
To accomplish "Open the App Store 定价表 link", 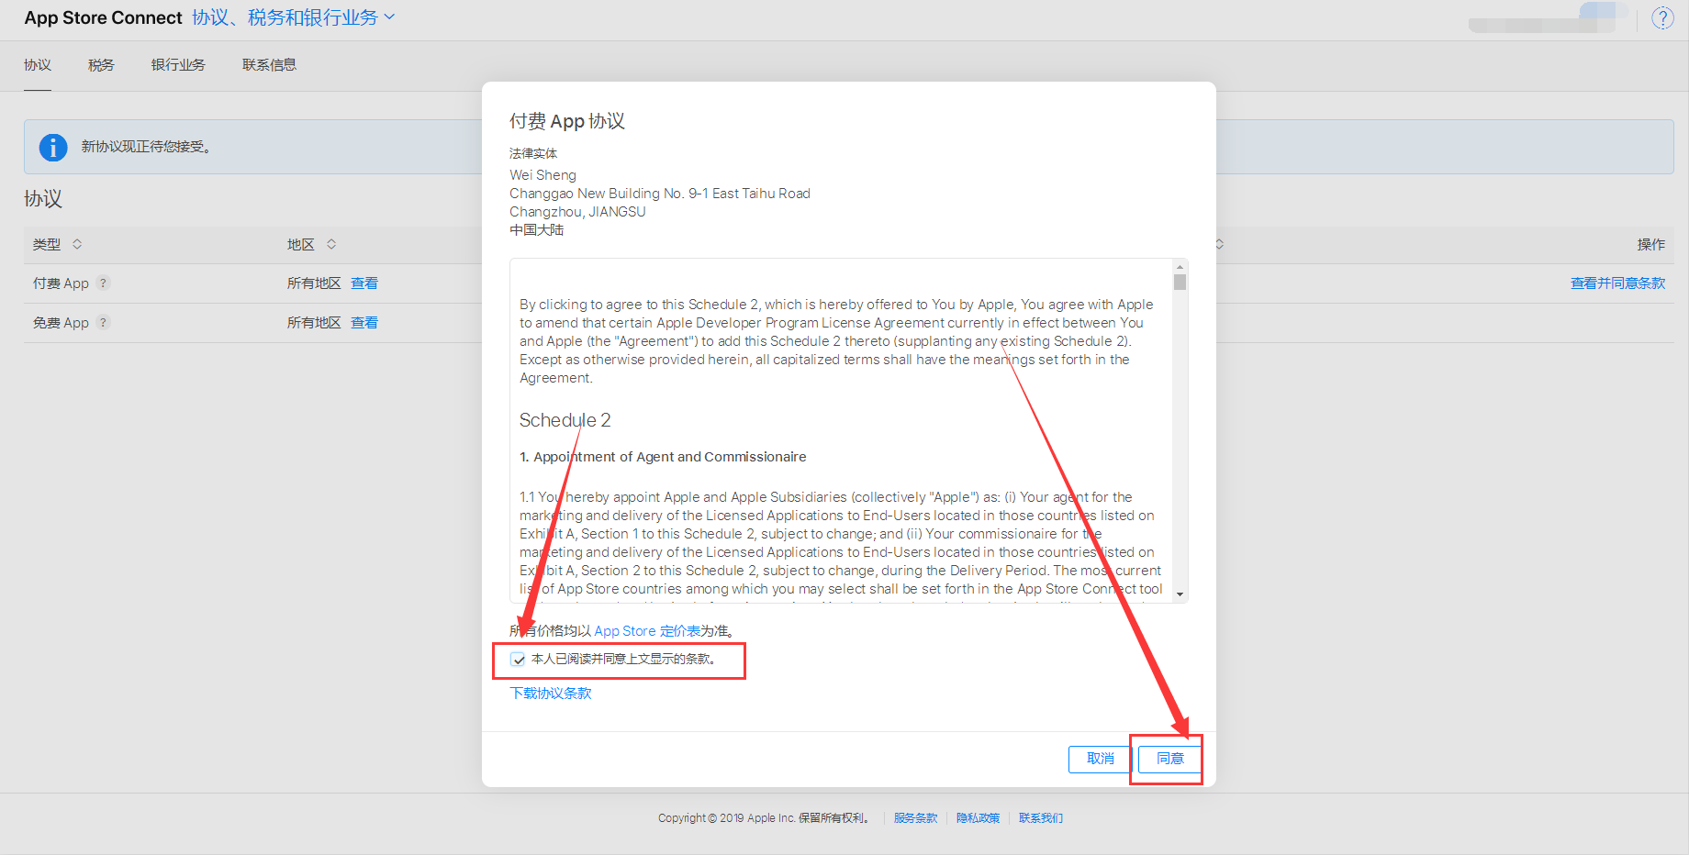I will pos(647,631).
